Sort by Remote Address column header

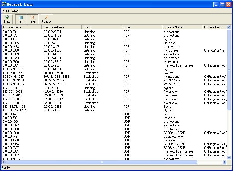(x=62, y=27)
